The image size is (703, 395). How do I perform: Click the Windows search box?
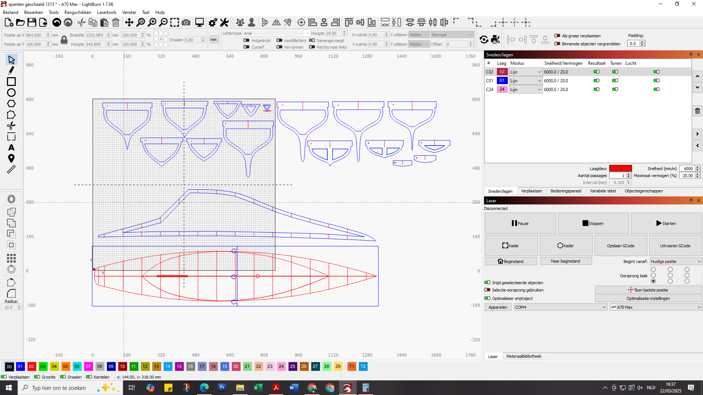[70, 388]
